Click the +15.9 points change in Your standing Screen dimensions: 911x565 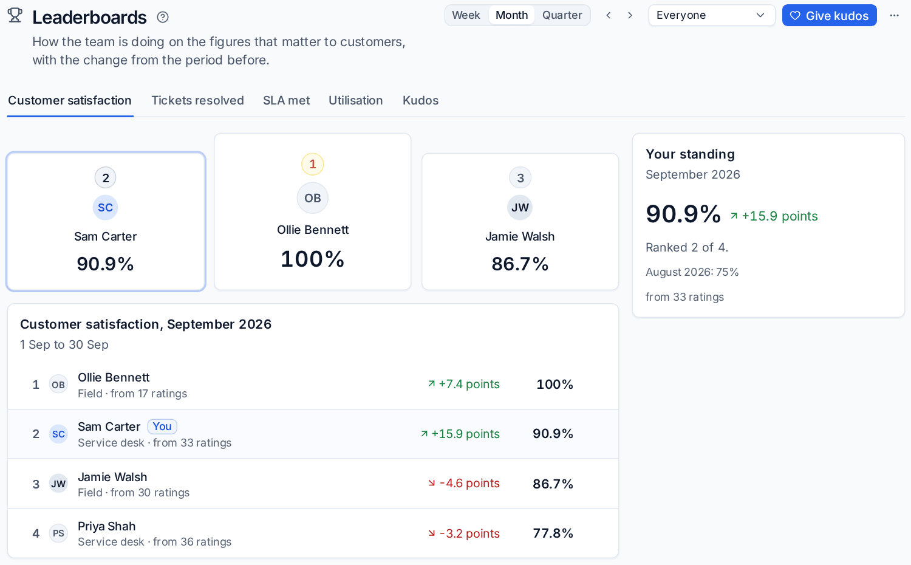click(x=774, y=216)
